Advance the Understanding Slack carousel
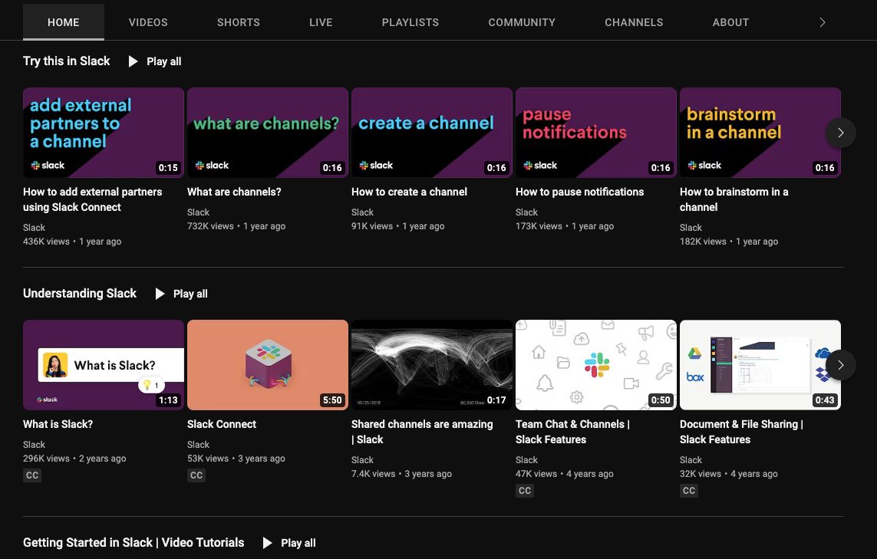The image size is (877, 559). pyautogui.click(x=840, y=365)
